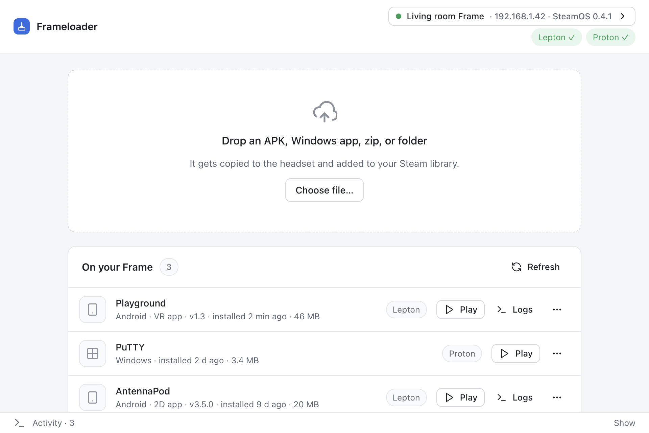This screenshot has width=649, height=433.
Task: Click the Playground Android app icon
Action: (x=93, y=310)
